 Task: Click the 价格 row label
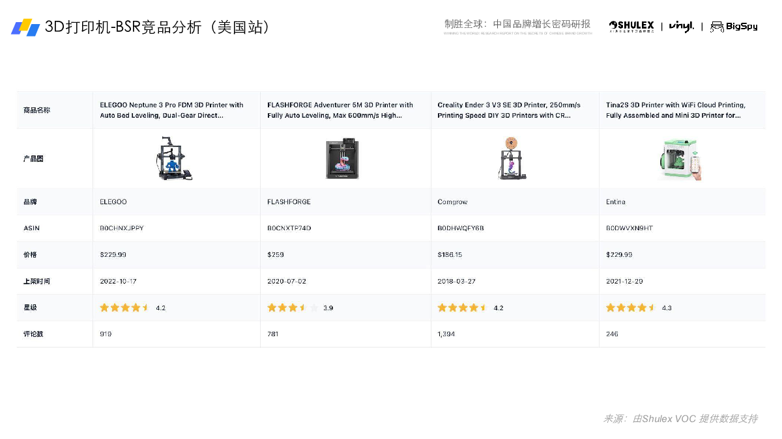[30, 255]
